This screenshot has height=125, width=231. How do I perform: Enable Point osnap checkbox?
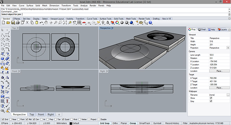click(19, 119)
